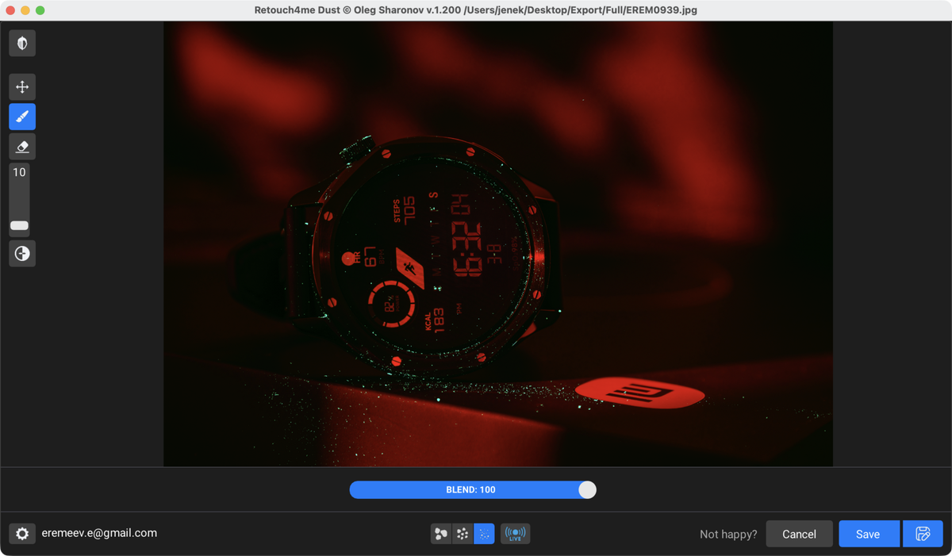Viewport: 952px width, 556px height.
Task: Click inside the BLEND slider bar
Action: point(473,490)
